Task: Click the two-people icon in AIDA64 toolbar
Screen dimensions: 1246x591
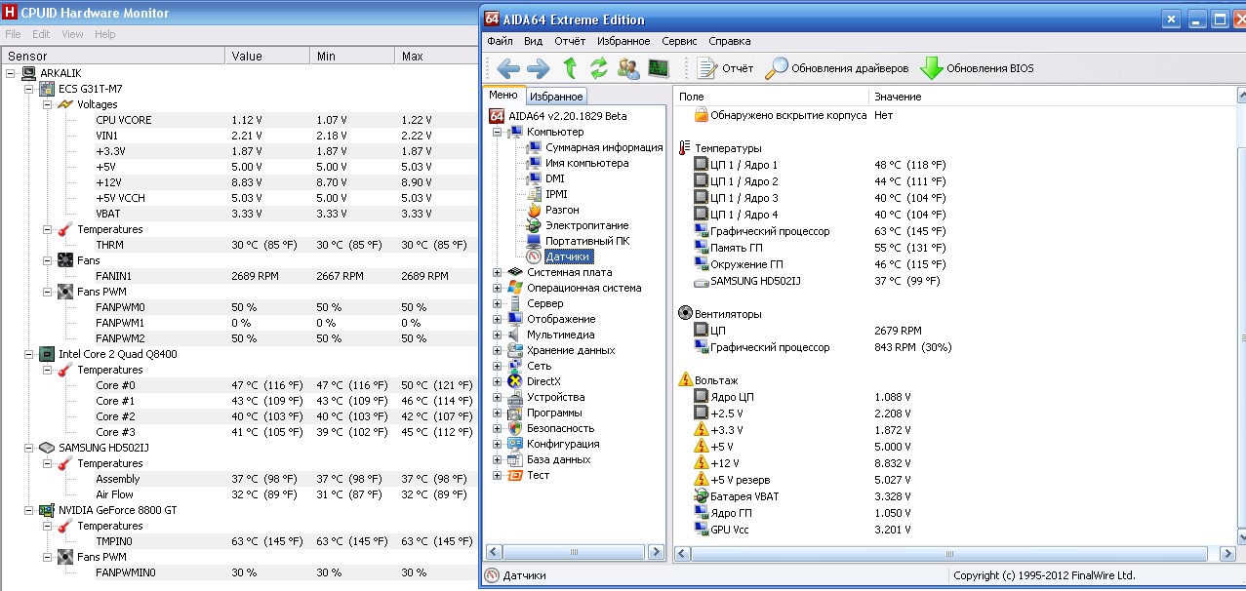Action: tap(629, 68)
